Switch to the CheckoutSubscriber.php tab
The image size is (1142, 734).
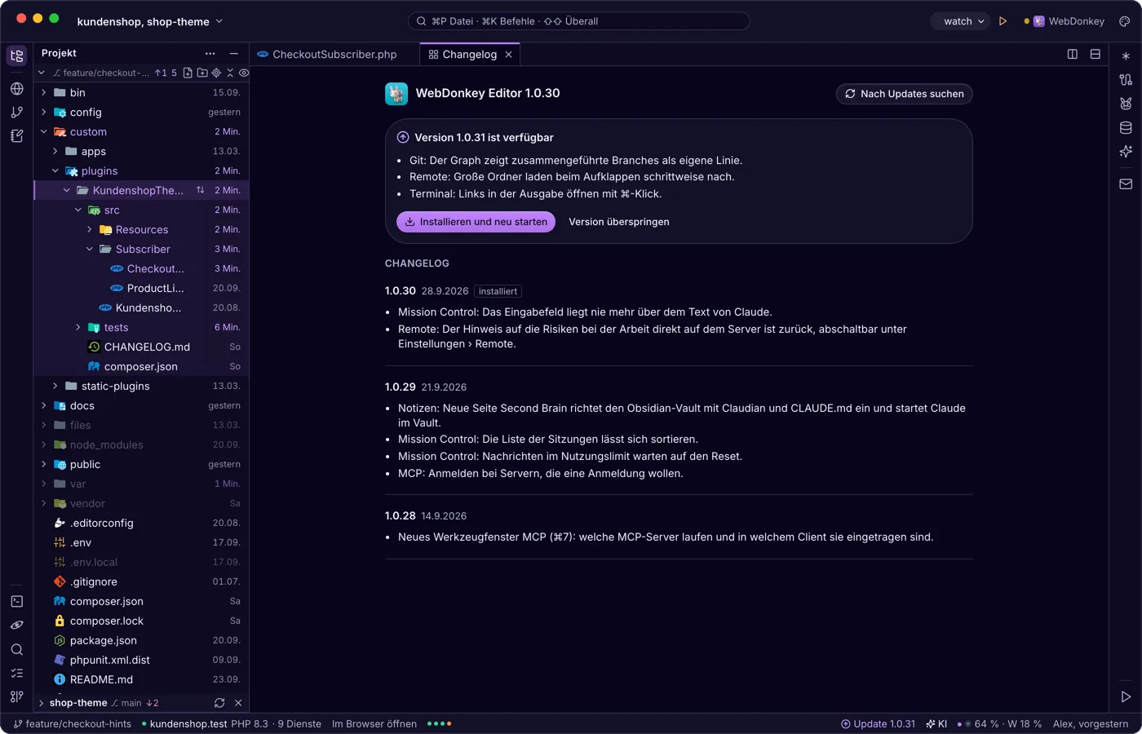point(326,55)
